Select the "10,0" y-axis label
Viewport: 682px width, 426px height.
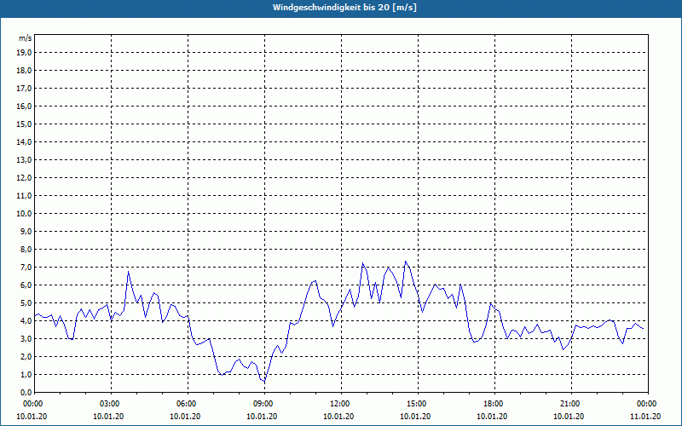pyautogui.click(x=24, y=214)
